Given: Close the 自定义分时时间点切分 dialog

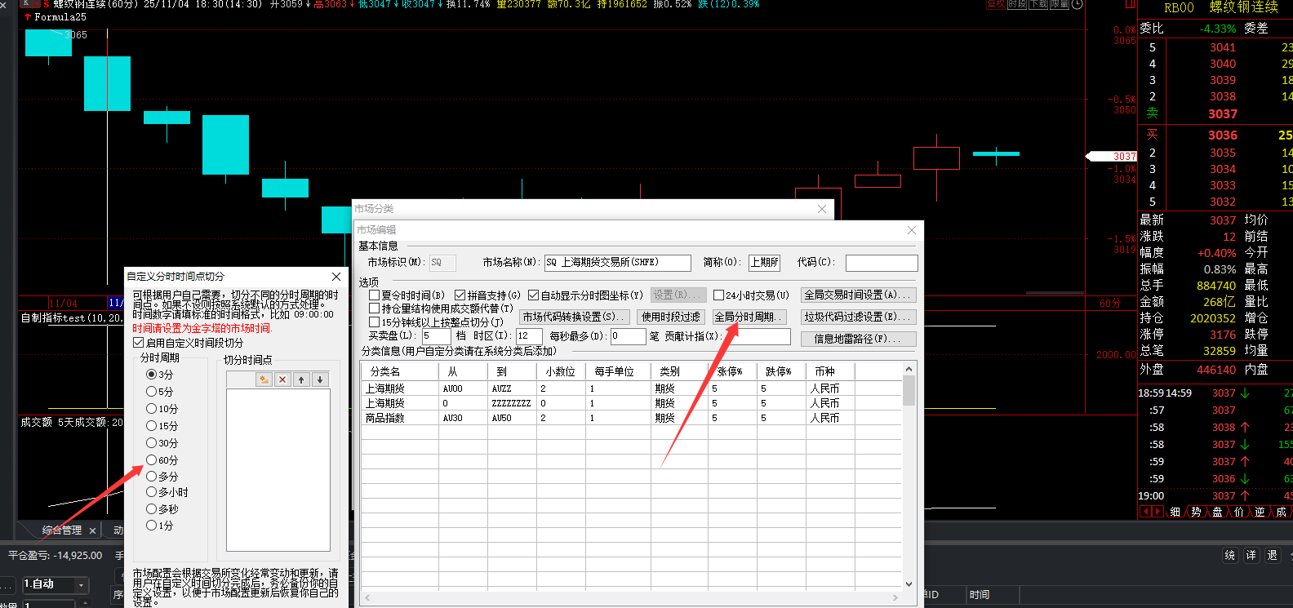Looking at the screenshot, I should 336,277.
